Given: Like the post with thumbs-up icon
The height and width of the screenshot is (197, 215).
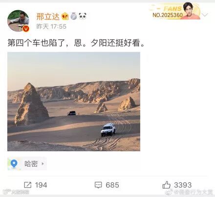Looking at the screenshot, I should 166,185.
